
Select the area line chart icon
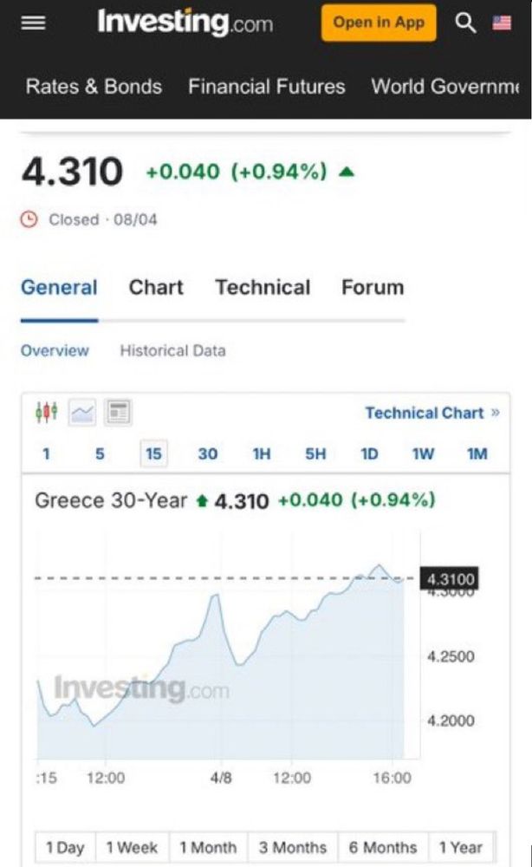82,412
